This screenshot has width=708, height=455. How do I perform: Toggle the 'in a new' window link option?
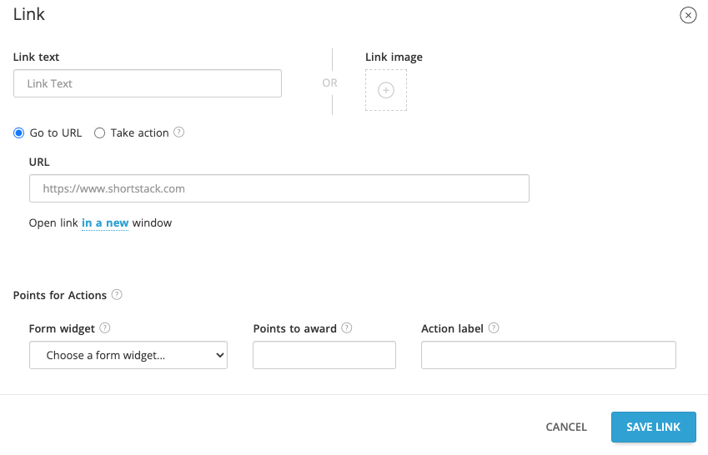point(105,223)
